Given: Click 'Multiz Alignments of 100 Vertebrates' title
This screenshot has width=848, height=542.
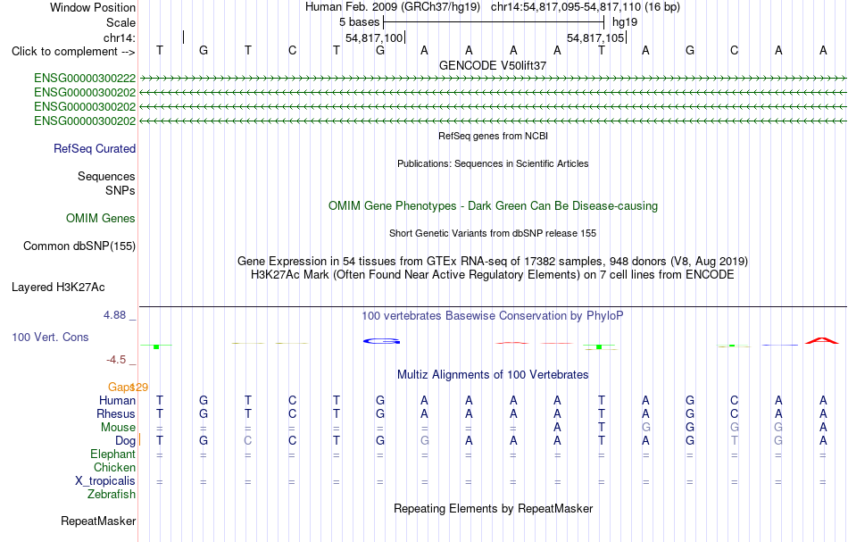Looking at the screenshot, I should [x=493, y=374].
